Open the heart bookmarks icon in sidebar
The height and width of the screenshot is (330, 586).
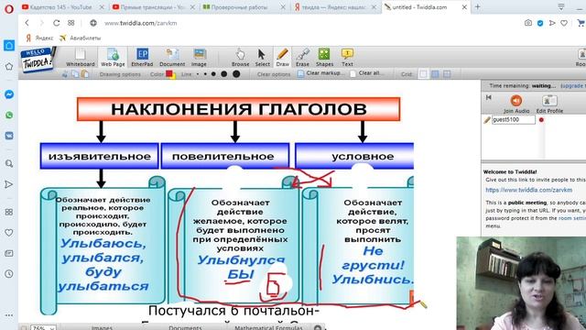tap(9, 233)
